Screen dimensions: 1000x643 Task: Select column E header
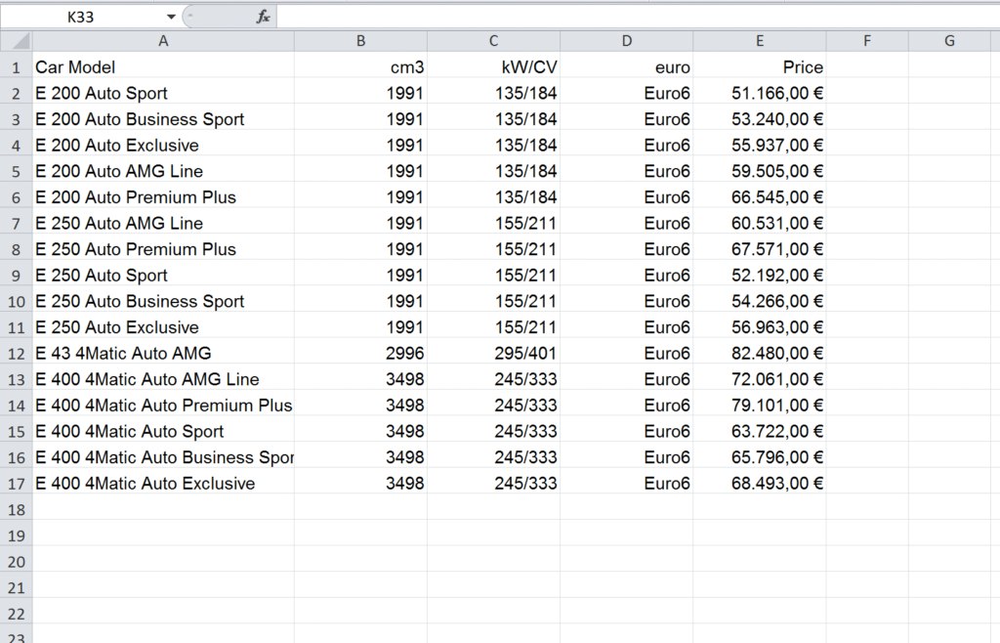[x=760, y=41]
